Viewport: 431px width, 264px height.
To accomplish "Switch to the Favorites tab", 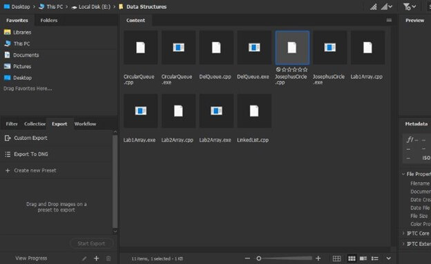I will point(17,20).
